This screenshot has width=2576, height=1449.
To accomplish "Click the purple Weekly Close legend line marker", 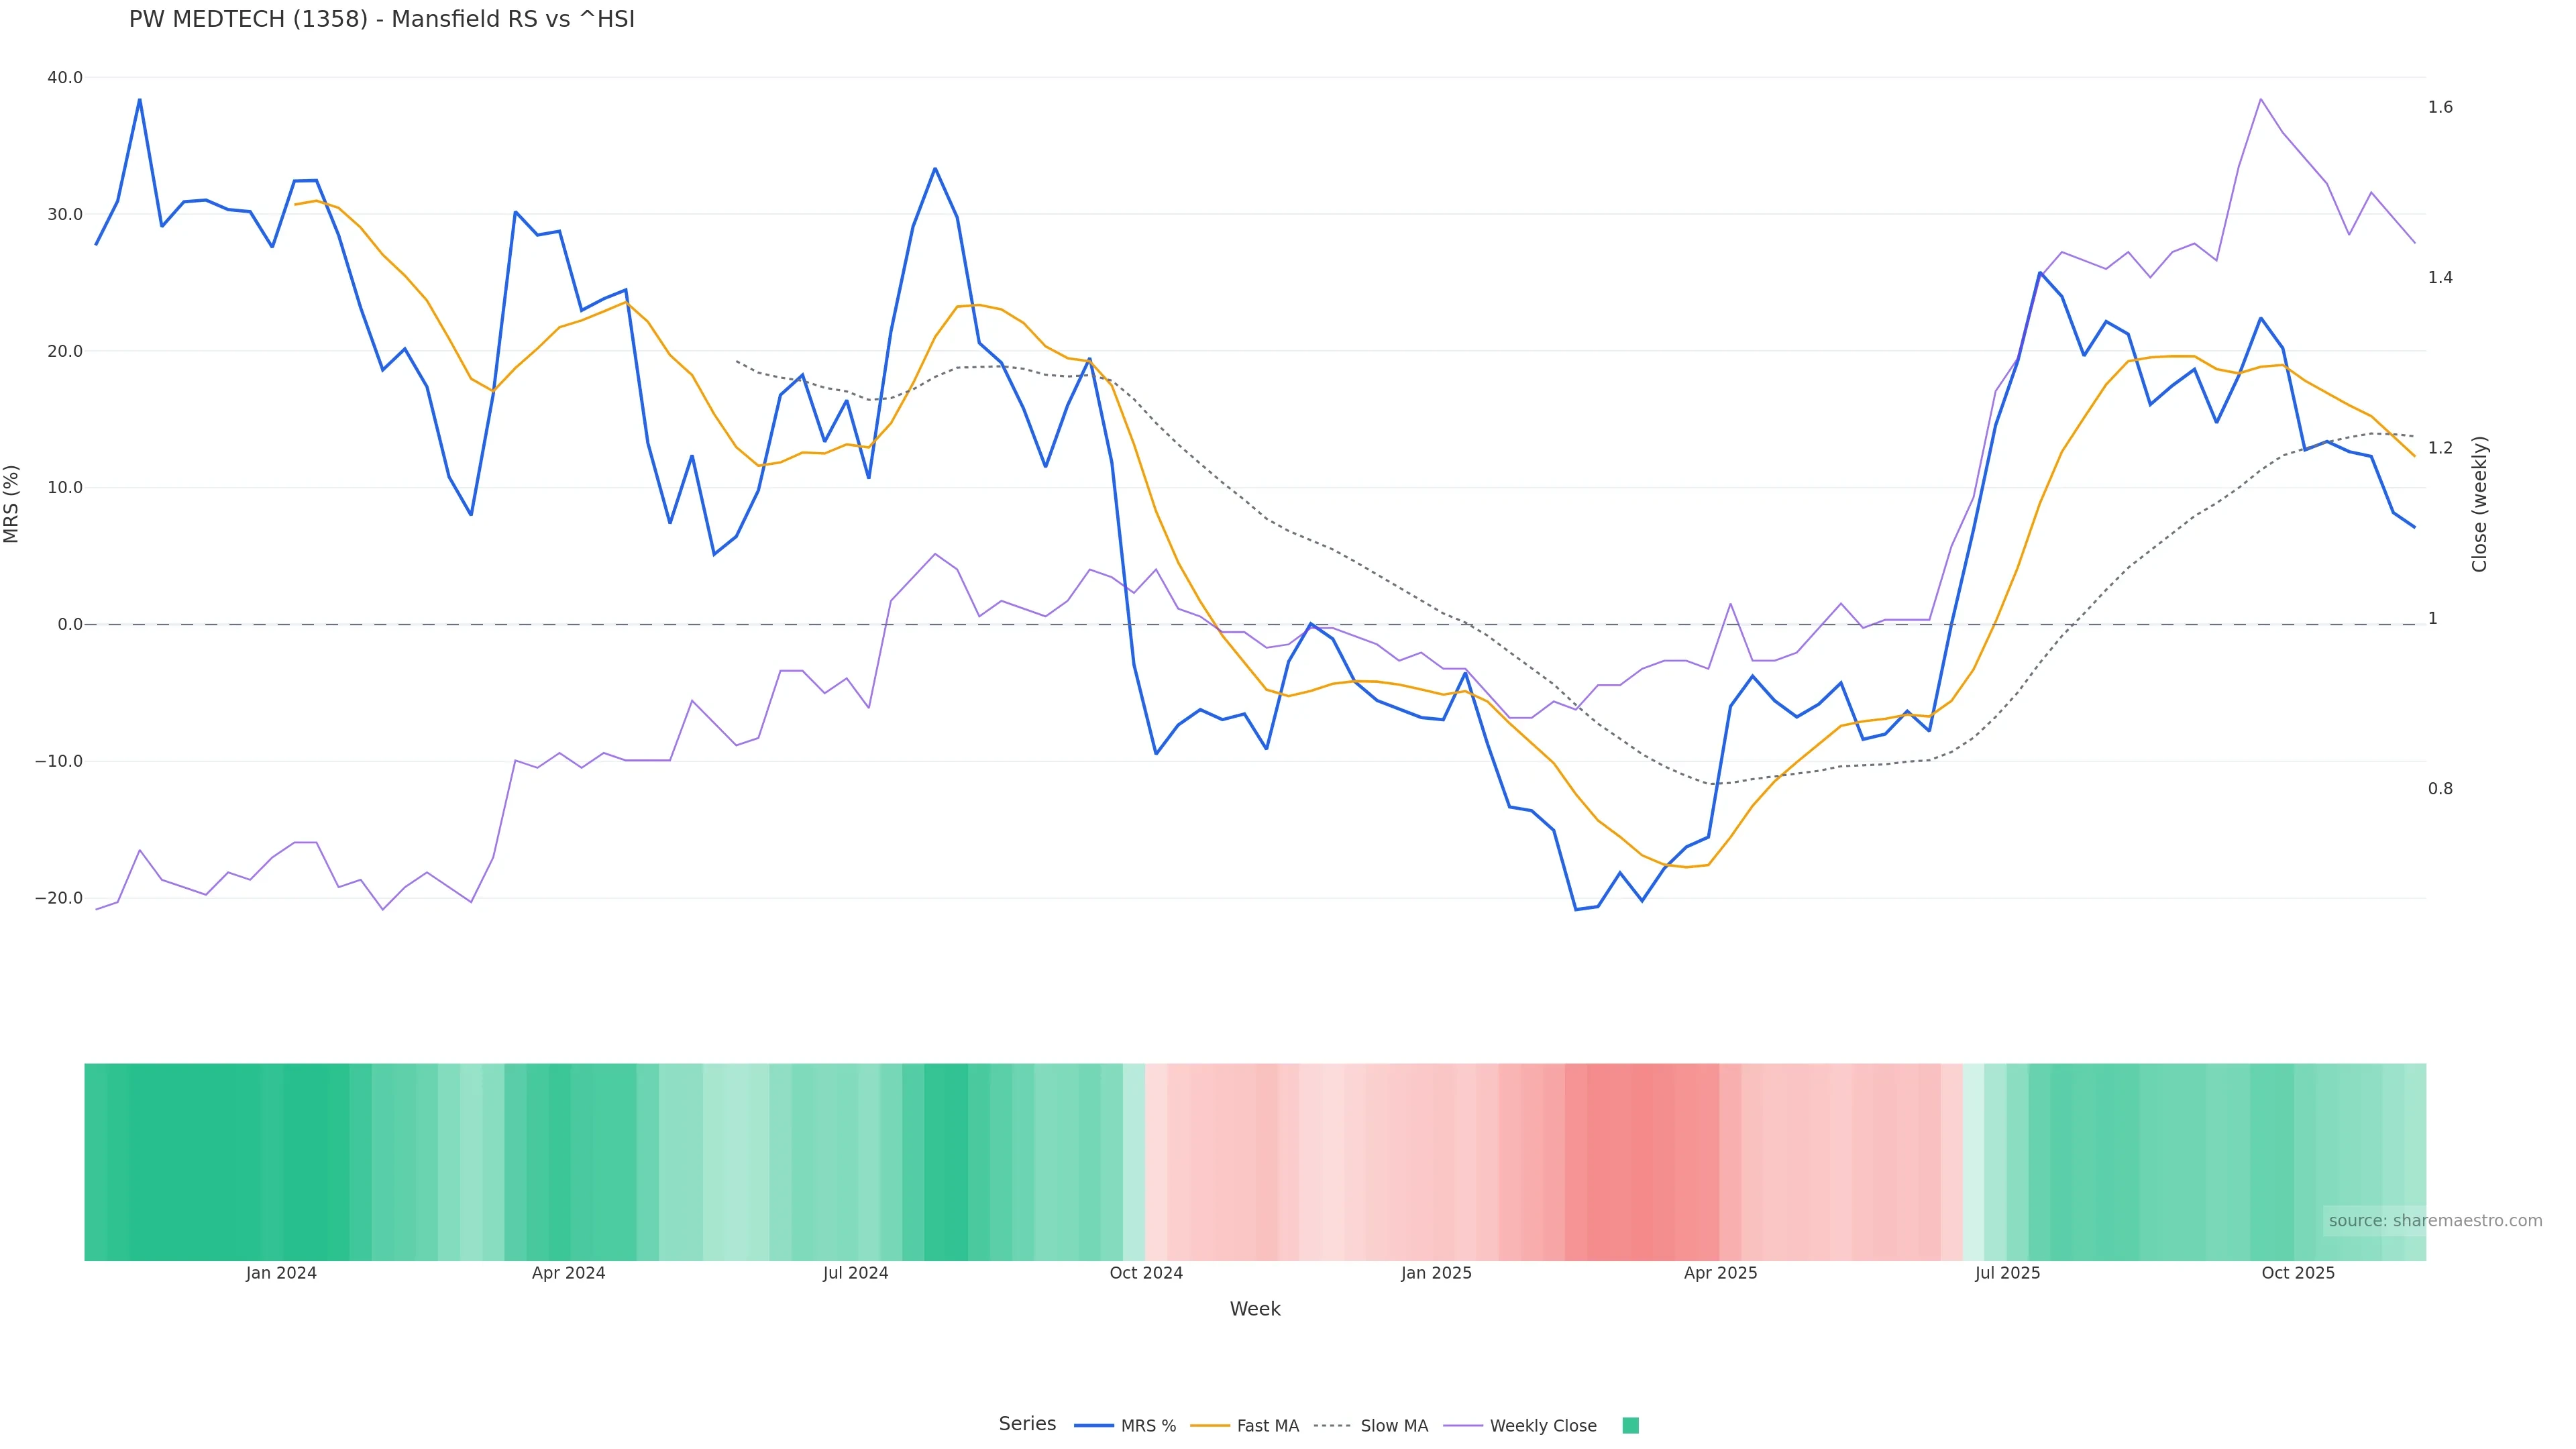I will [1463, 1425].
